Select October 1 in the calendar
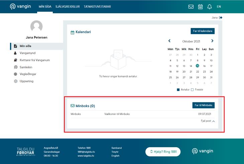This screenshot has height=164, width=244. coord(198,55)
